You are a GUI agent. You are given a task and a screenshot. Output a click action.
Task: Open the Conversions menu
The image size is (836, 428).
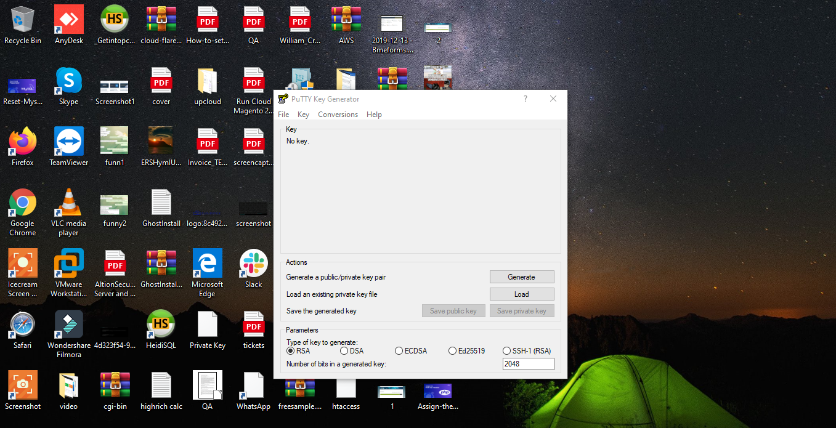pos(338,115)
